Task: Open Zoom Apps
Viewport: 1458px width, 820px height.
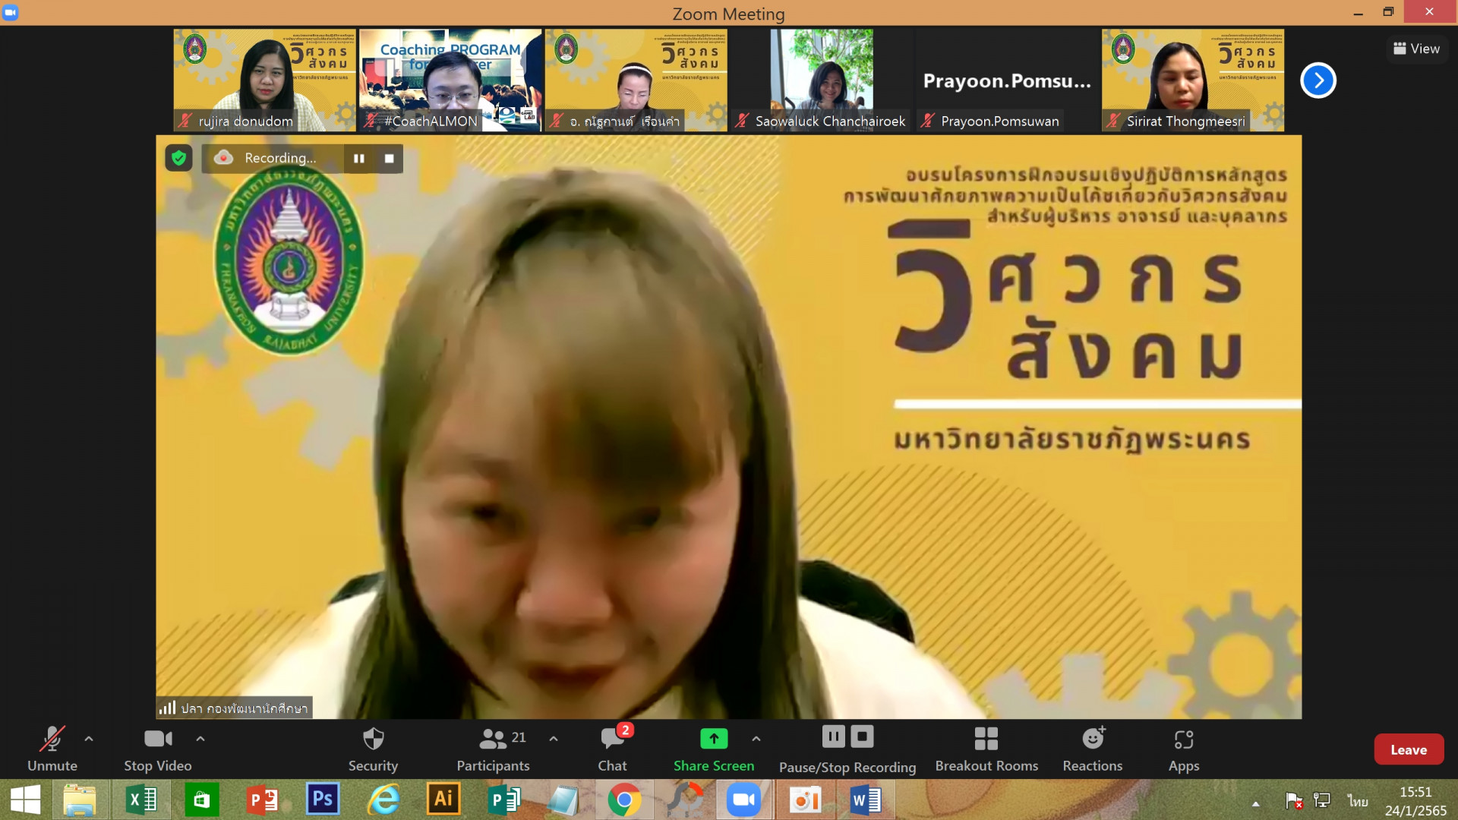Action: tap(1184, 749)
